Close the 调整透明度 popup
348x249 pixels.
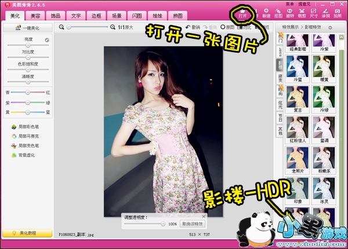click(204, 216)
